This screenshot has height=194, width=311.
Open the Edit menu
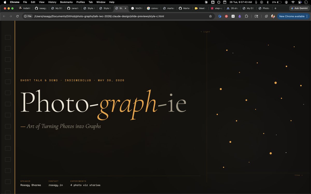coord(33,2)
